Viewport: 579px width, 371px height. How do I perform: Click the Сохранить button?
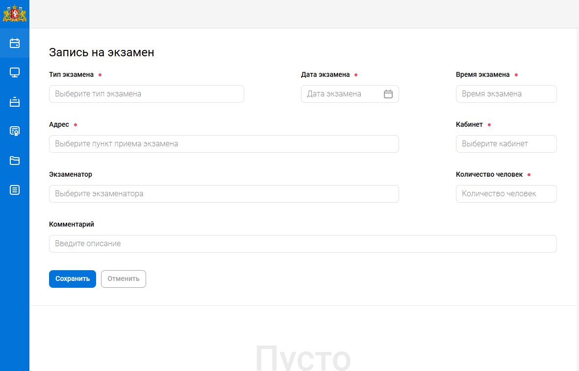tap(73, 279)
